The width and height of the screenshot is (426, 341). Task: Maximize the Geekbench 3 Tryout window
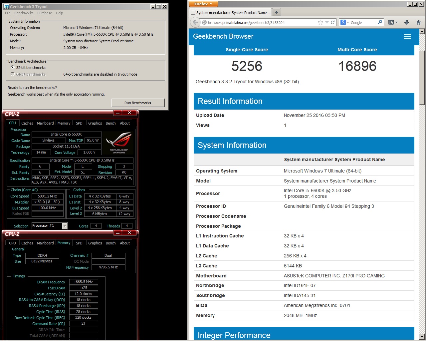pyautogui.click(x=158, y=6)
